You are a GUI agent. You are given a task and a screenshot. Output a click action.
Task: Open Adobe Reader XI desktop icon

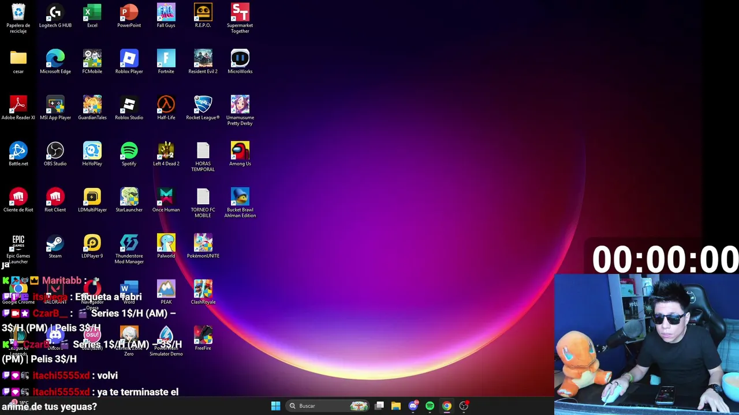pyautogui.click(x=18, y=108)
